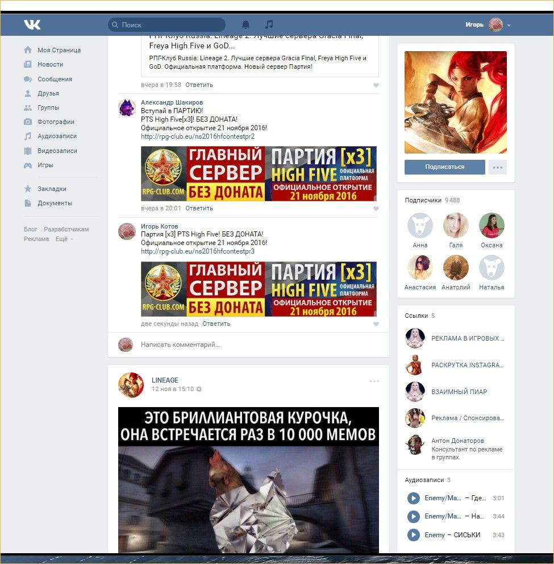554x564 pixels.
Task: Open the more actions button beside Подписаться
Action: coord(498,167)
